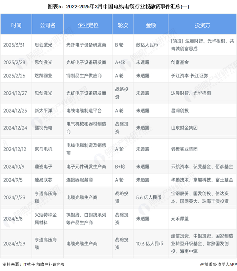
Task: Click 思创激光 in the 2025/3/31 row
Action: (43, 45)
